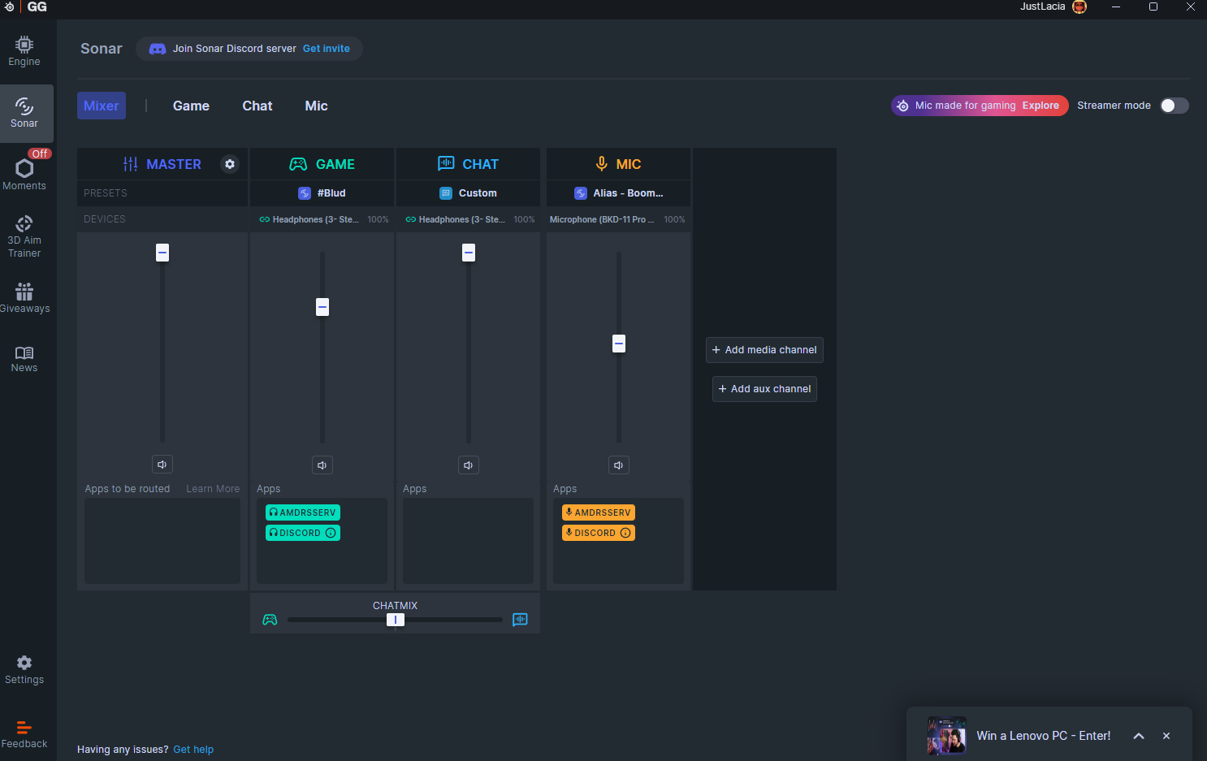Screen dimensions: 1207x761
Task: Click the Chatmix balance slider handle
Action: [x=396, y=620]
